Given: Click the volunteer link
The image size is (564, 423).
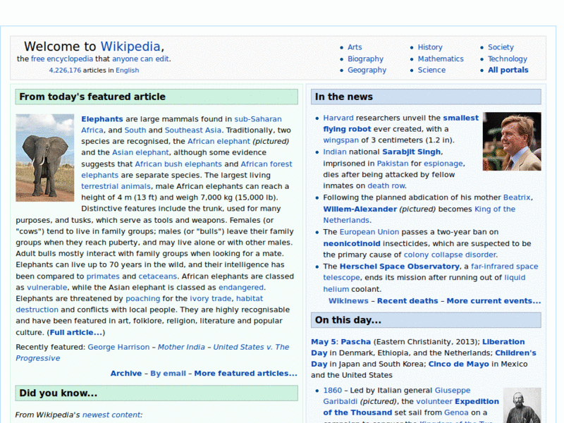Looking at the screenshot, I should (x=434, y=401).
